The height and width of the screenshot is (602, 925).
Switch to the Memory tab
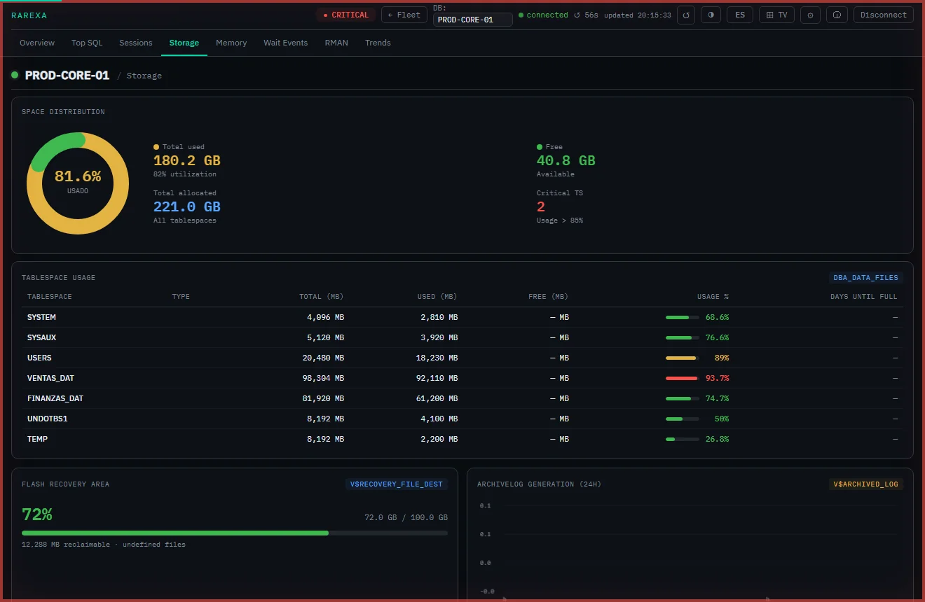[x=231, y=43]
